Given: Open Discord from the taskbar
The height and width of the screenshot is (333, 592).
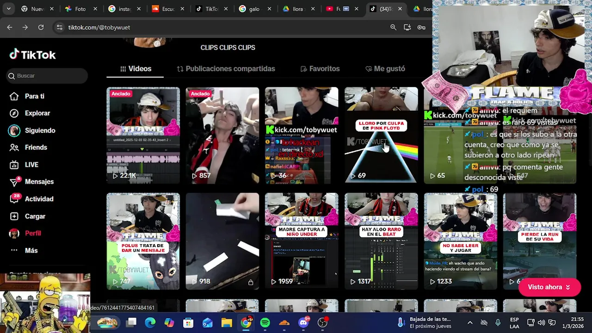Looking at the screenshot, I should [303, 322].
